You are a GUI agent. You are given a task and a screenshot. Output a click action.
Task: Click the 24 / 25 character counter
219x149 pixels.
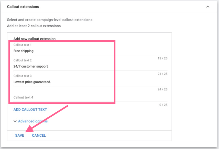[x=162, y=90]
